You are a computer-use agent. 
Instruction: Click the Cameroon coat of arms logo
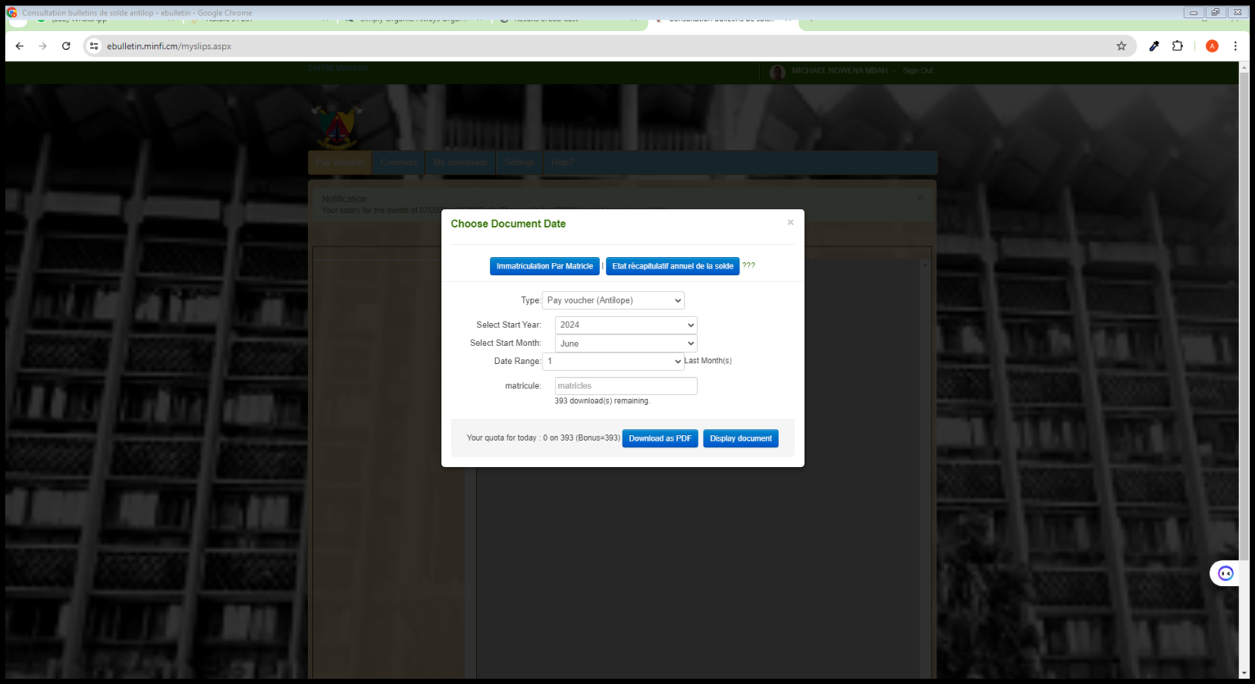click(x=337, y=122)
